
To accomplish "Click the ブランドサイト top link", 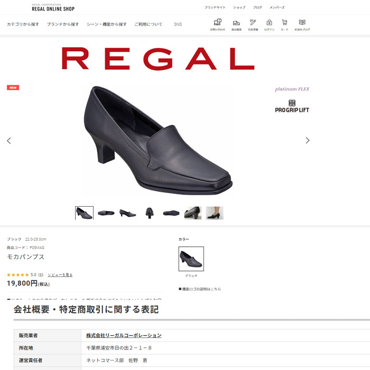I will coord(215,7).
